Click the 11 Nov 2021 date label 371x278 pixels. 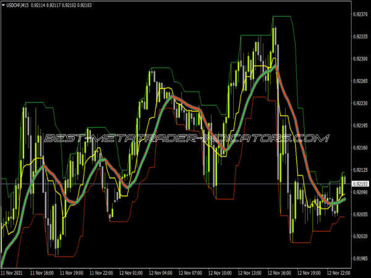(12, 273)
